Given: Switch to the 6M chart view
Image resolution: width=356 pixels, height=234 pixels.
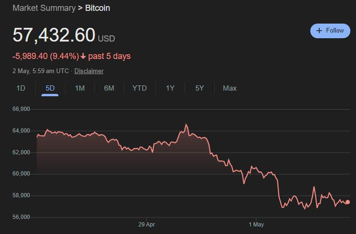Looking at the screenshot, I should point(109,88).
